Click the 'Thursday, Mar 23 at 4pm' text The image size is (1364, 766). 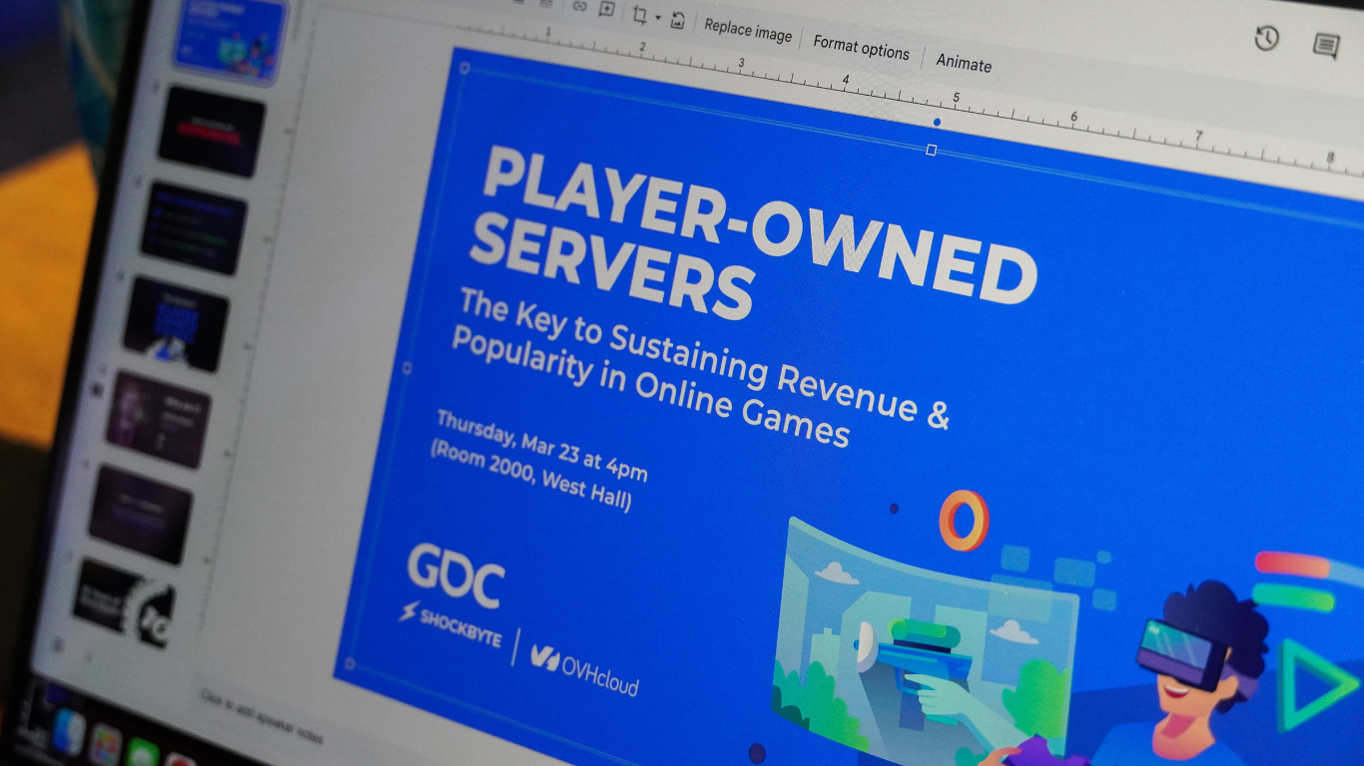[541, 445]
